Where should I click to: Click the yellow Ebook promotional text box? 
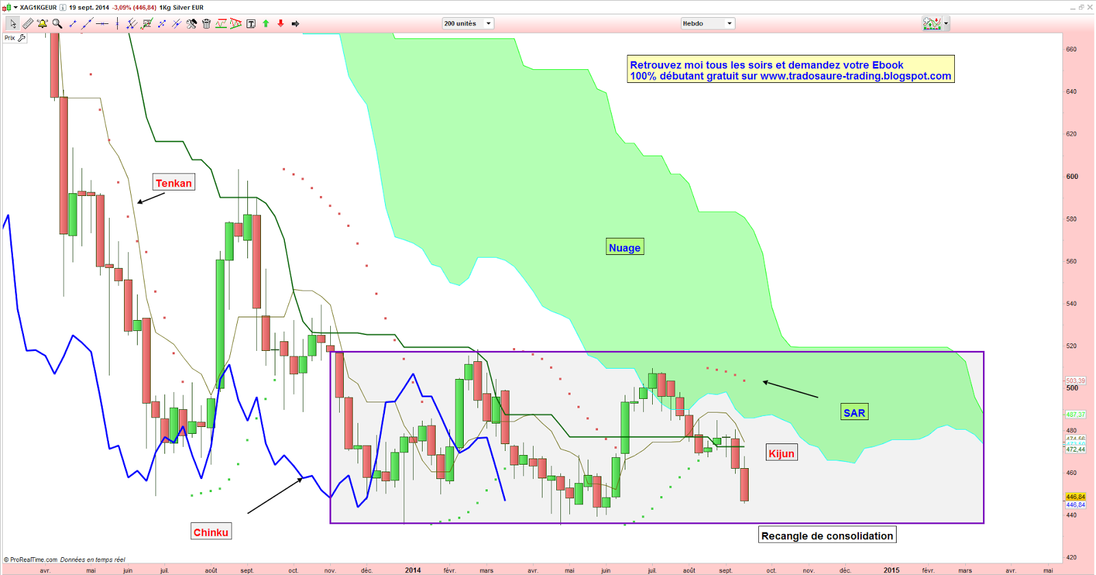pyautogui.click(x=790, y=70)
